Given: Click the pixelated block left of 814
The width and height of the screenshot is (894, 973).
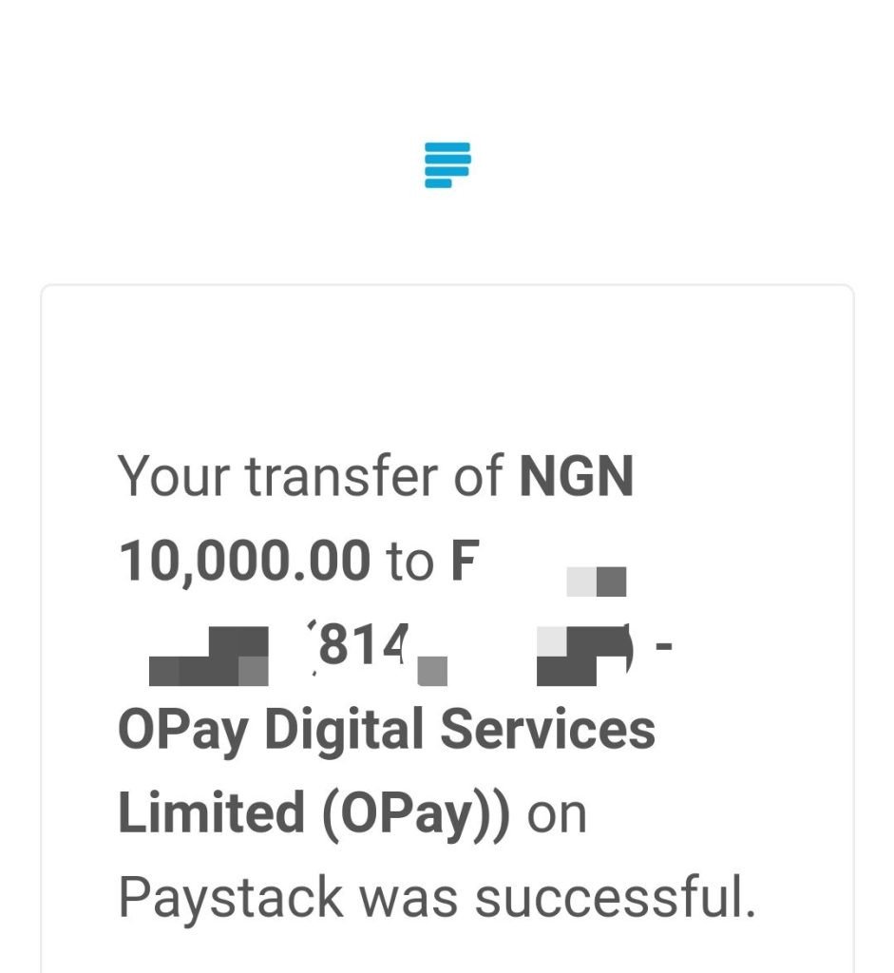Looking at the screenshot, I should (209, 656).
